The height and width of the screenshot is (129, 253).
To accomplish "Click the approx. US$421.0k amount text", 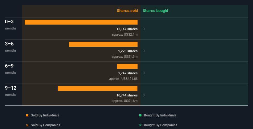I will [123, 79].
